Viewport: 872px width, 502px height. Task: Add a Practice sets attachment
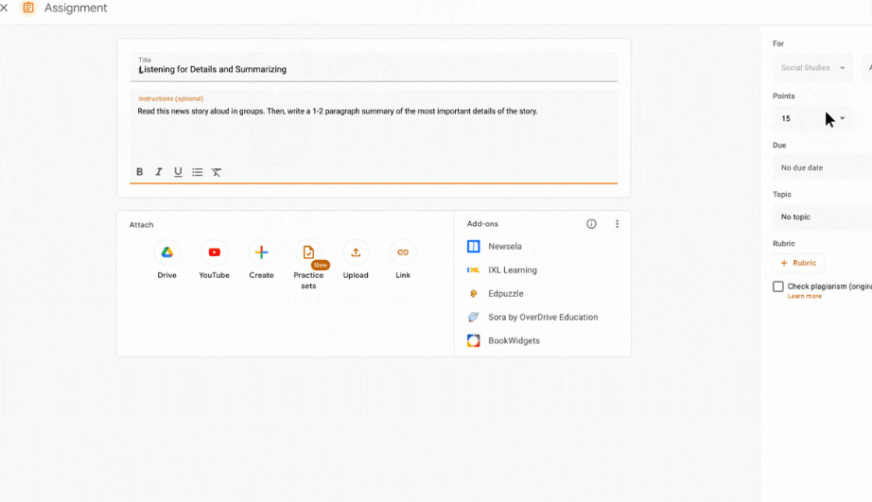(x=308, y=252)
